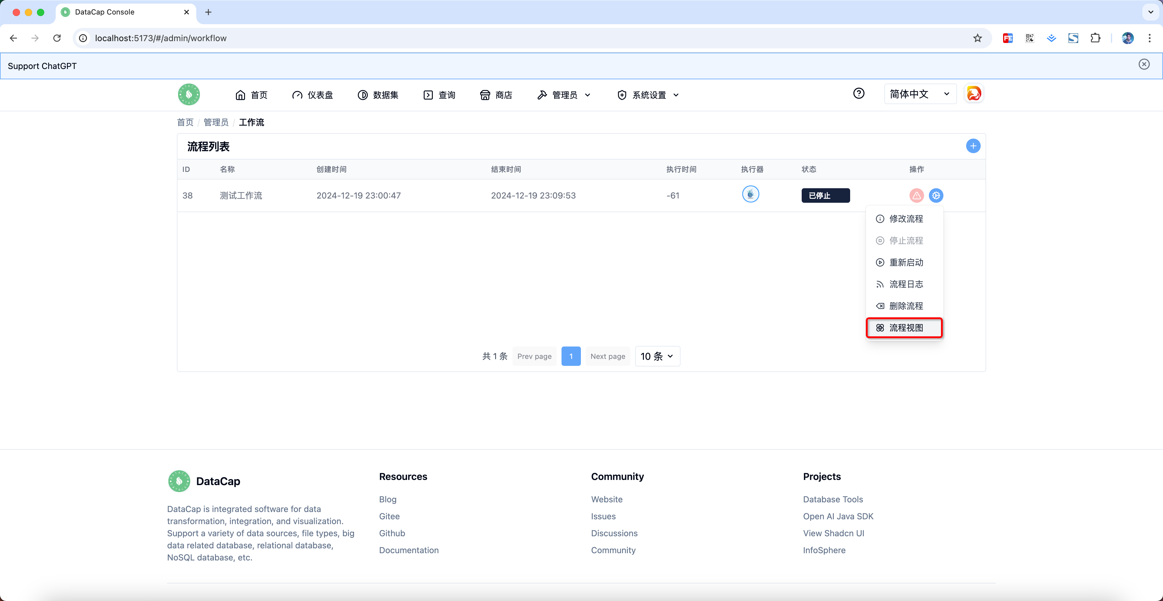
Task: Open 流程日志 from the menu
Action: pos(904,284)
